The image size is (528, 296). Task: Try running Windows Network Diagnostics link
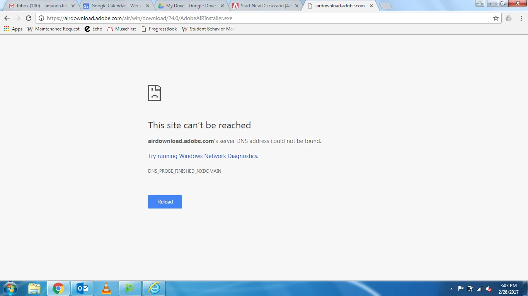pos(203,156)
